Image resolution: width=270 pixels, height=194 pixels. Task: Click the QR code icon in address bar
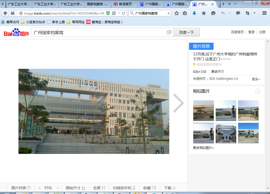pyautogui.click(x=114, y=13)
